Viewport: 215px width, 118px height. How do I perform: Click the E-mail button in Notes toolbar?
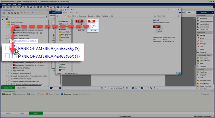pos(41,94)
